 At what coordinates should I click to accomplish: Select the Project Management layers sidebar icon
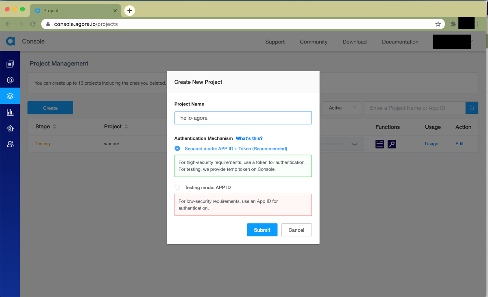point(10,96)
